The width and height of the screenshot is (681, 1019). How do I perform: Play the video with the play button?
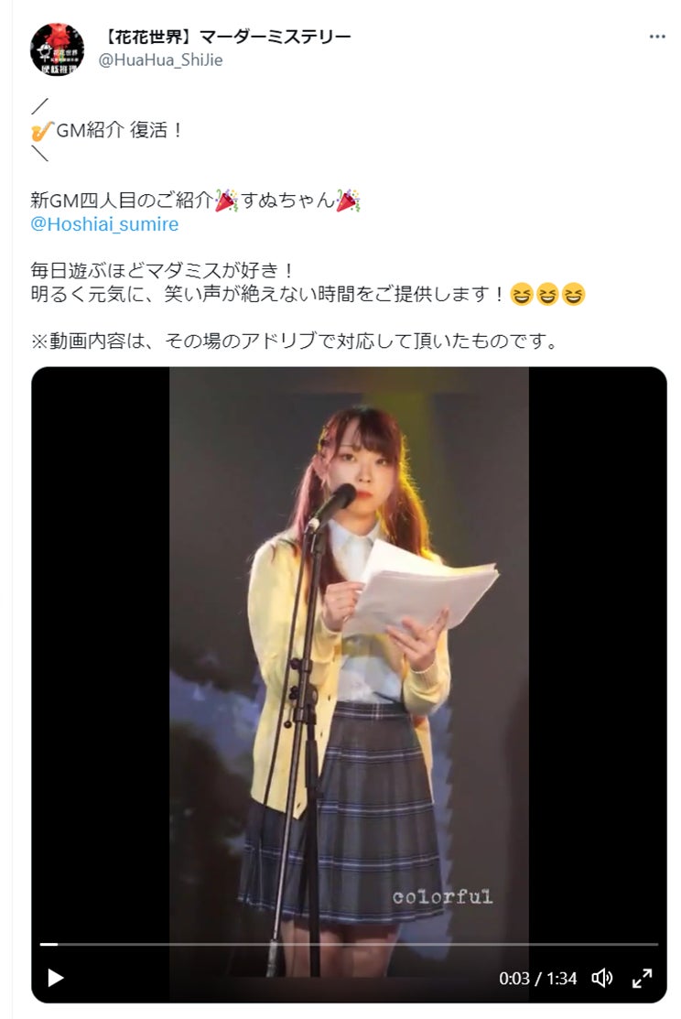[56, 978]
